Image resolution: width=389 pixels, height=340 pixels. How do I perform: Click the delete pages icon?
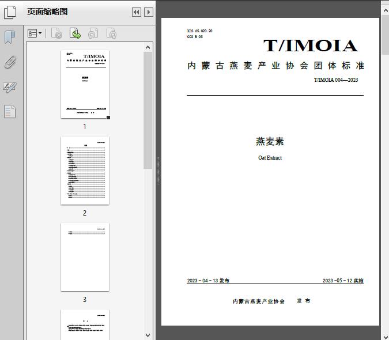(x=56, y=33)
